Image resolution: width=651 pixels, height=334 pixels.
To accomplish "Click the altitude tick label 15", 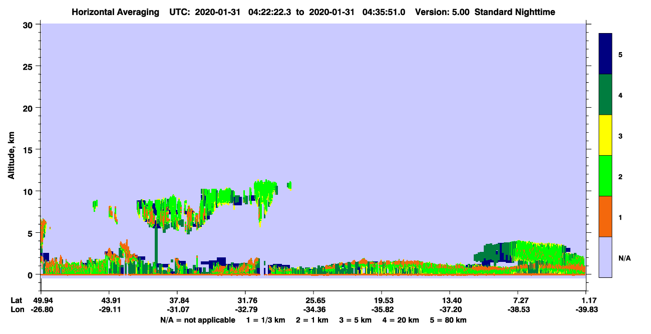I will pos(29,150).
